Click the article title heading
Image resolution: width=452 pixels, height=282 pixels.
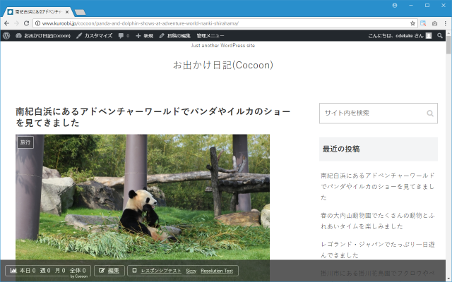click(x=153, y=117)
